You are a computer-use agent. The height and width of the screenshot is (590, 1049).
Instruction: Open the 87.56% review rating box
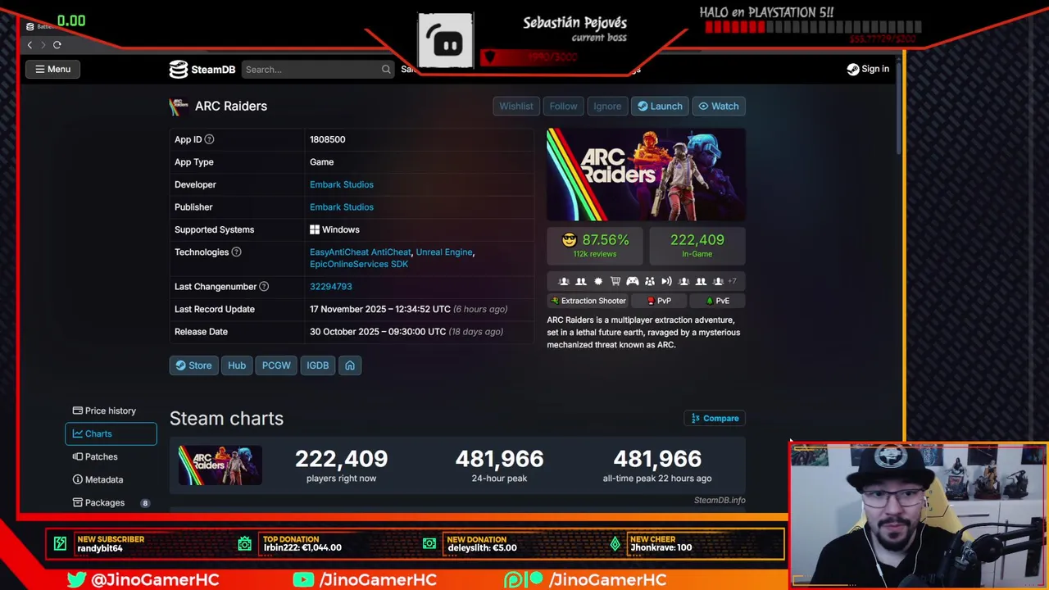(596, 246)
